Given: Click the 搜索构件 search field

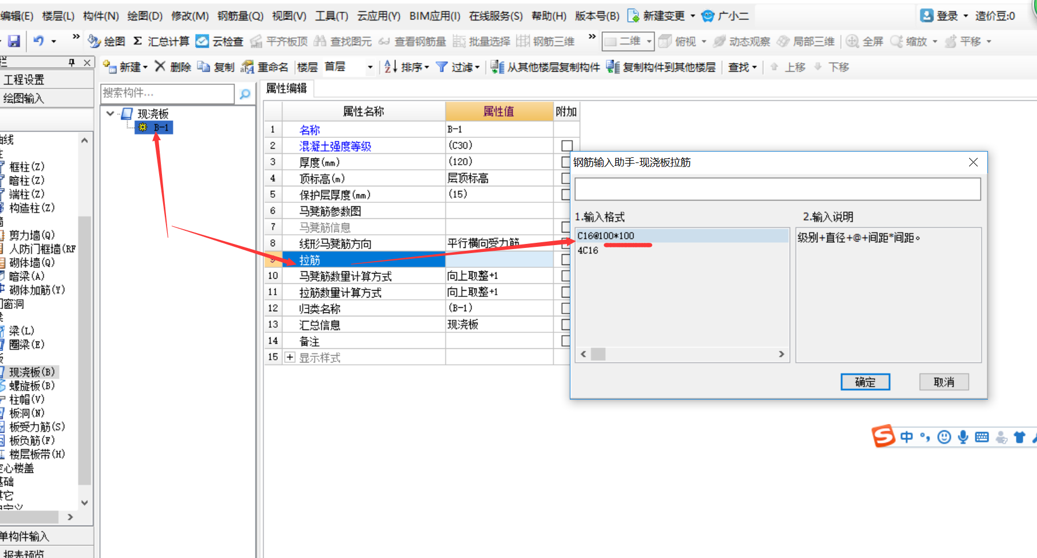Looking at the screenshot, I should (168, 93).
